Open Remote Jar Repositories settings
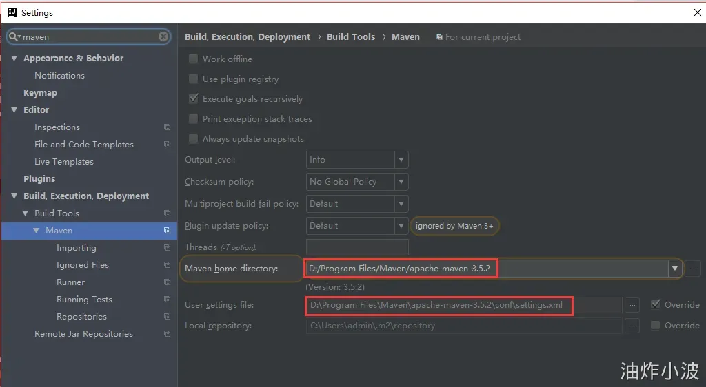The image size is (706, 387). (83, 333)
